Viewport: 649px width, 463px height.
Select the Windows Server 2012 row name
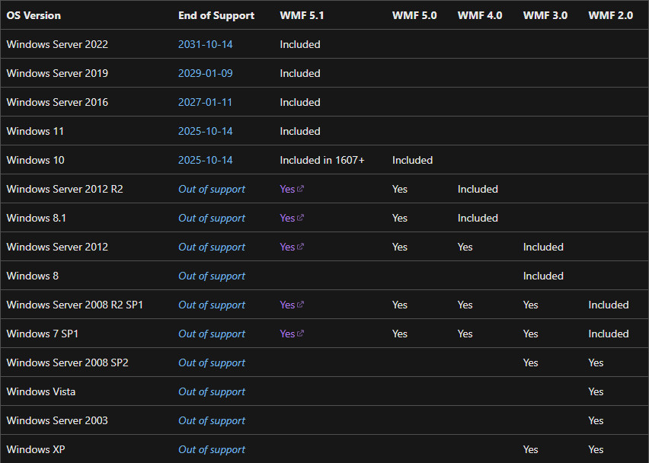tap(57, 247)
